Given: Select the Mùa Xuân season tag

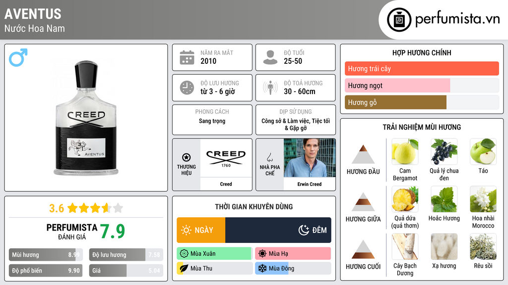Looking at the screenshot, I should pos(214,254).
